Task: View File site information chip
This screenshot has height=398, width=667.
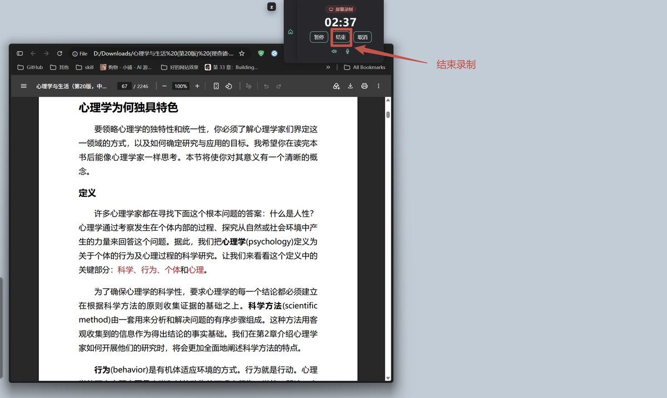Action: (x=80, y=53)
